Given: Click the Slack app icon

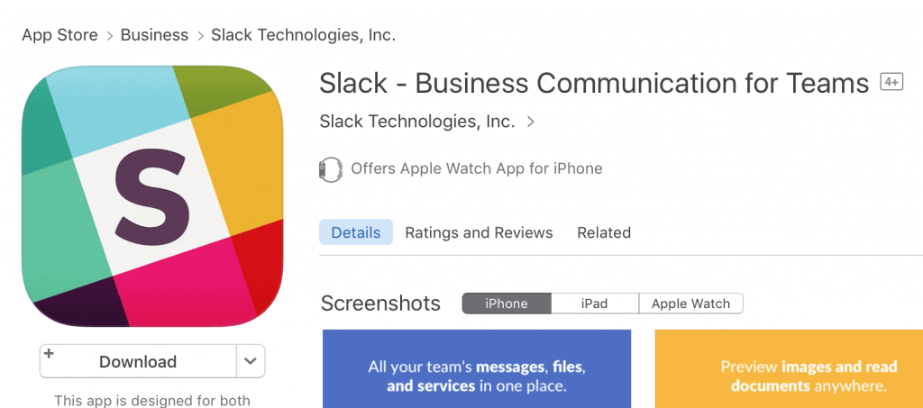Looking at the screenshot, I should [152, 196].
